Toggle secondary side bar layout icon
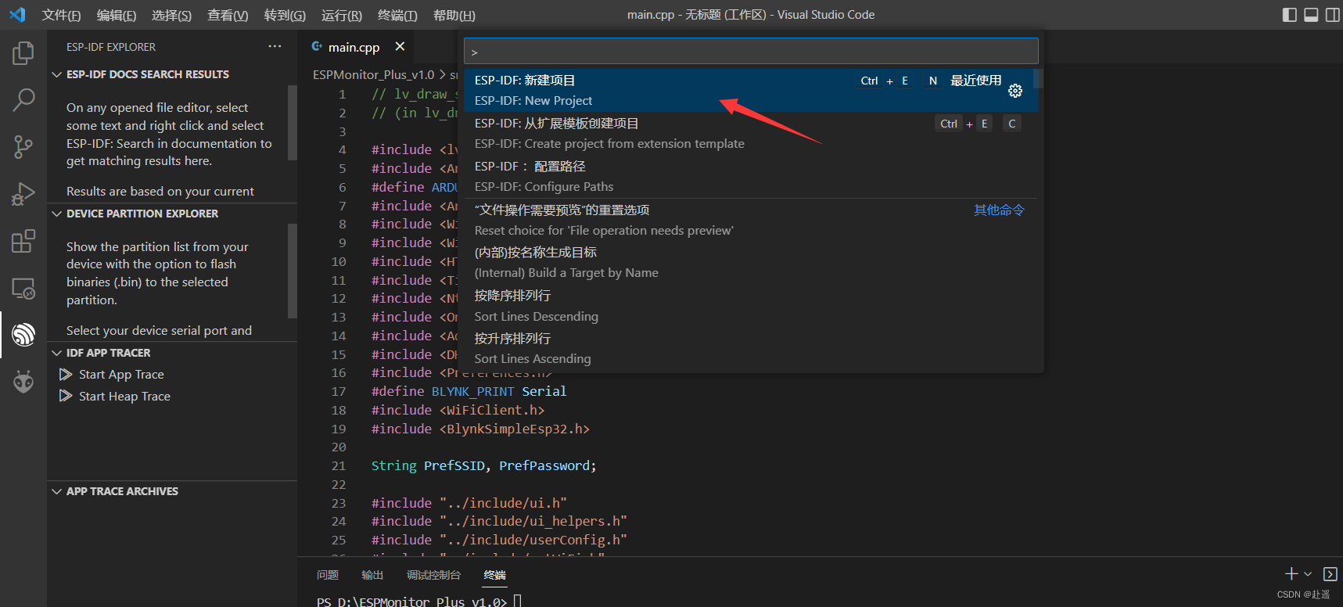Viewport: 1343px width, 607px height. pyautogui.click(x=1332, y=15)
